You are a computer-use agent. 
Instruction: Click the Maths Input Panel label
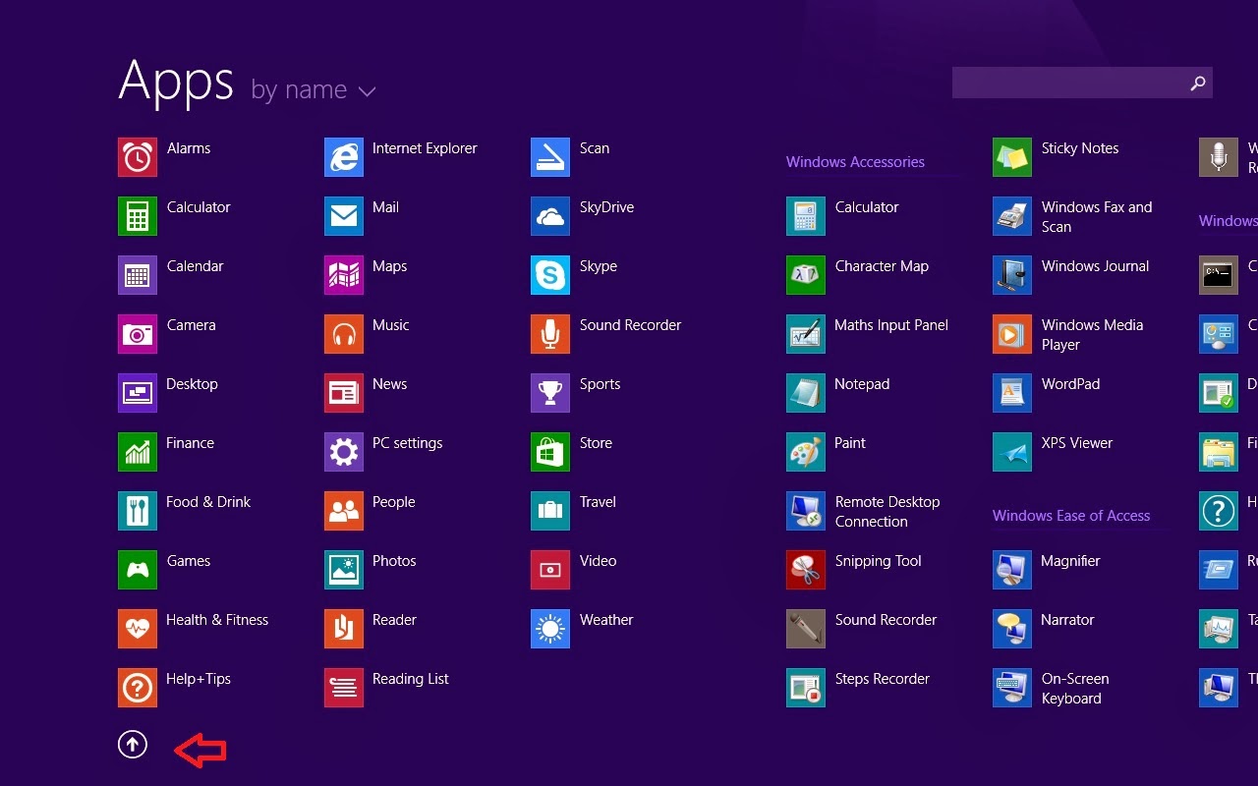click(x=891, y=325)
